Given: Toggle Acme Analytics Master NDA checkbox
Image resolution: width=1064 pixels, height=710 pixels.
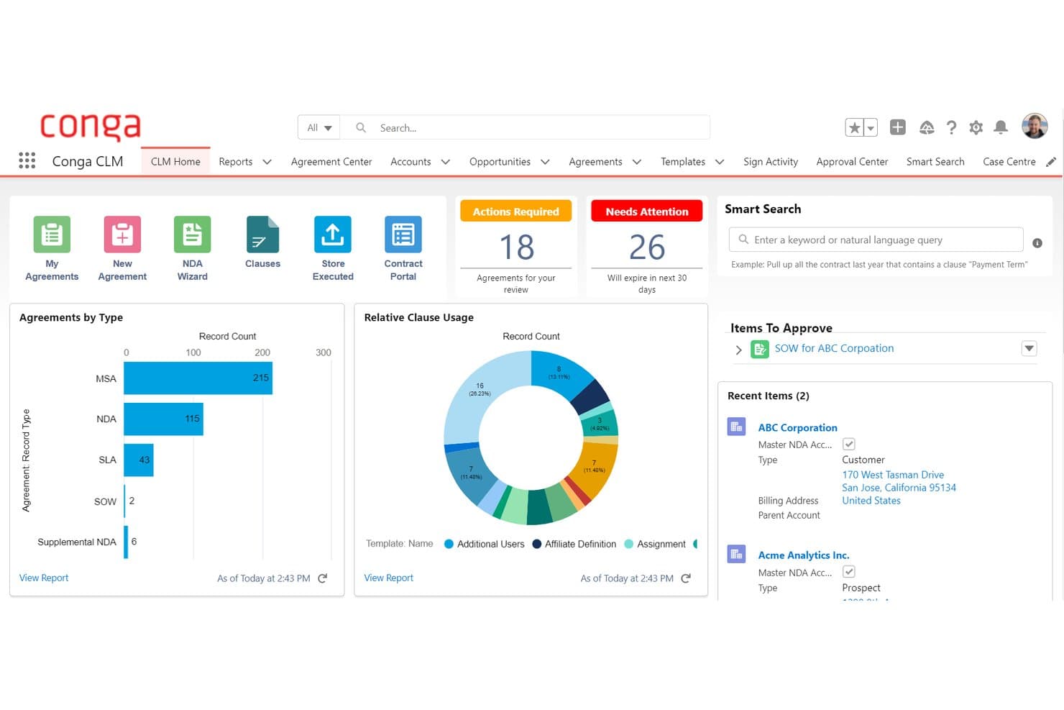Looking at the screenshot, I should tap(849, 572).
